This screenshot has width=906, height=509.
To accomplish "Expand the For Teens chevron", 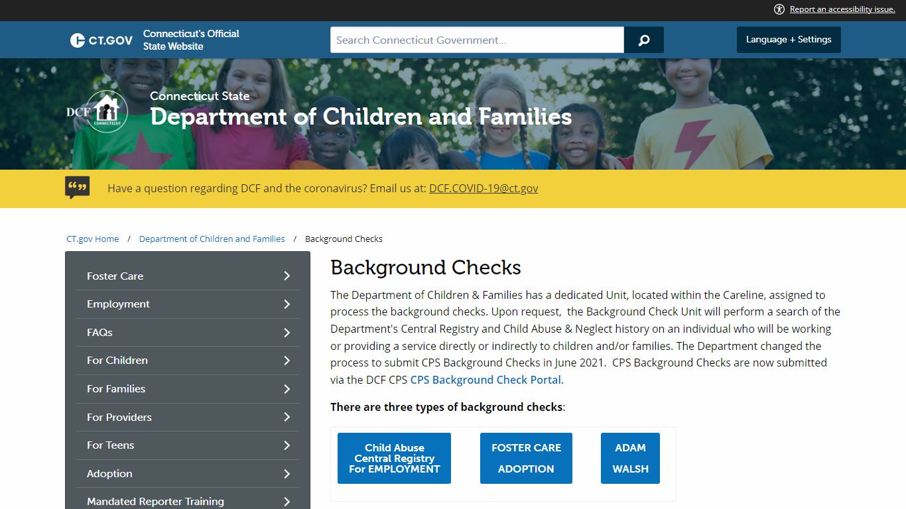I will pos(287,445).
